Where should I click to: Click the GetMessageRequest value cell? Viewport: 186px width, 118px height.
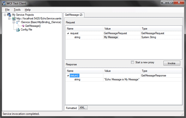[122, 33]
